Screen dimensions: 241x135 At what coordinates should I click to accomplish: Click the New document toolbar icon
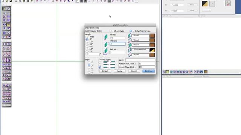coord(3,1)
